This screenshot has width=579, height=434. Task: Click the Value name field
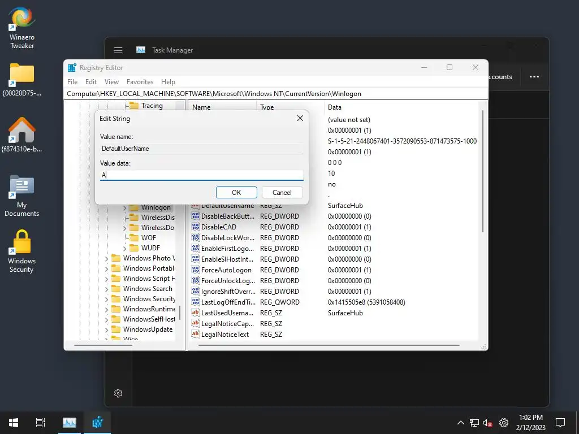[202, 149]
